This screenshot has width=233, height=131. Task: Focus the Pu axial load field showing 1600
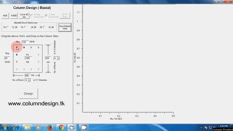[x=28, y=58]
